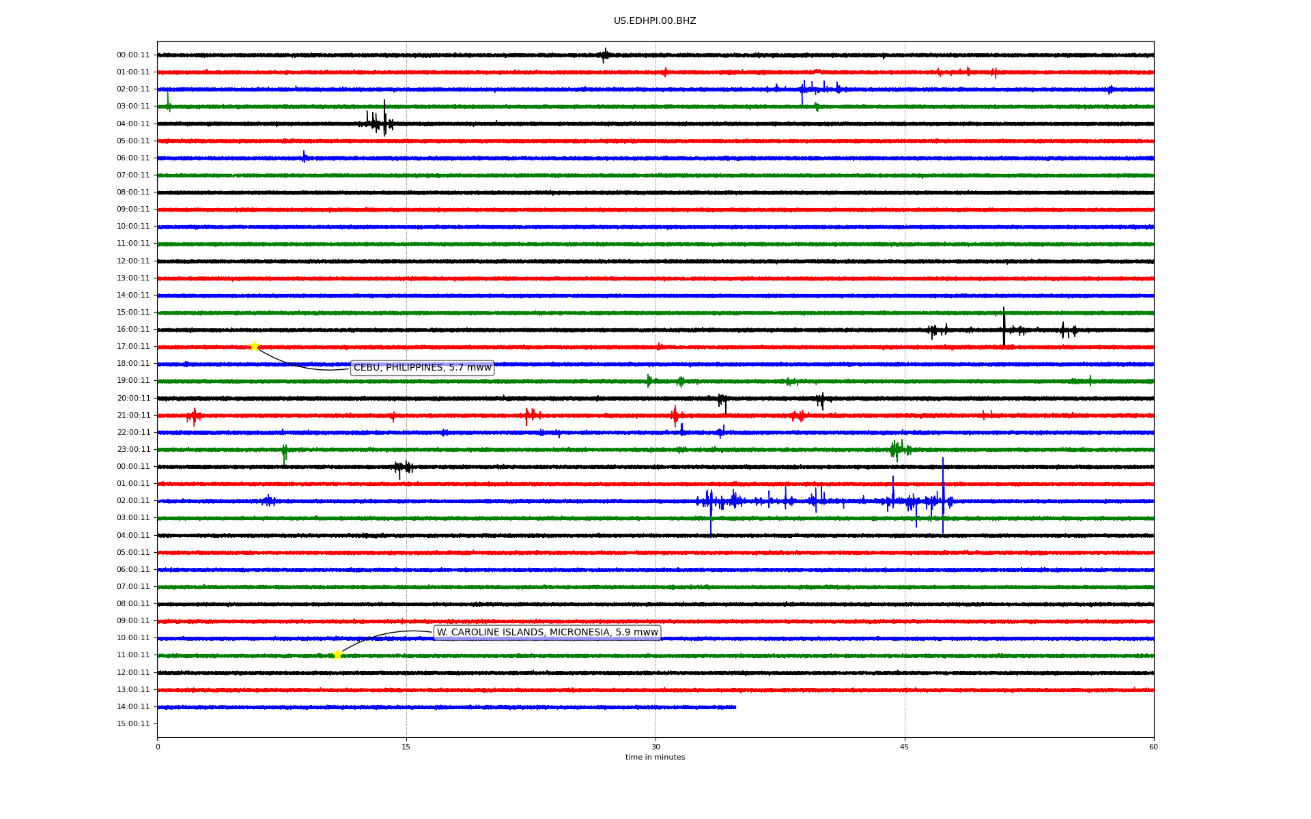Click the green burst on 23:00:11 trace
The width and height of the screenshot is (1311, 819).
coord(898,449)
